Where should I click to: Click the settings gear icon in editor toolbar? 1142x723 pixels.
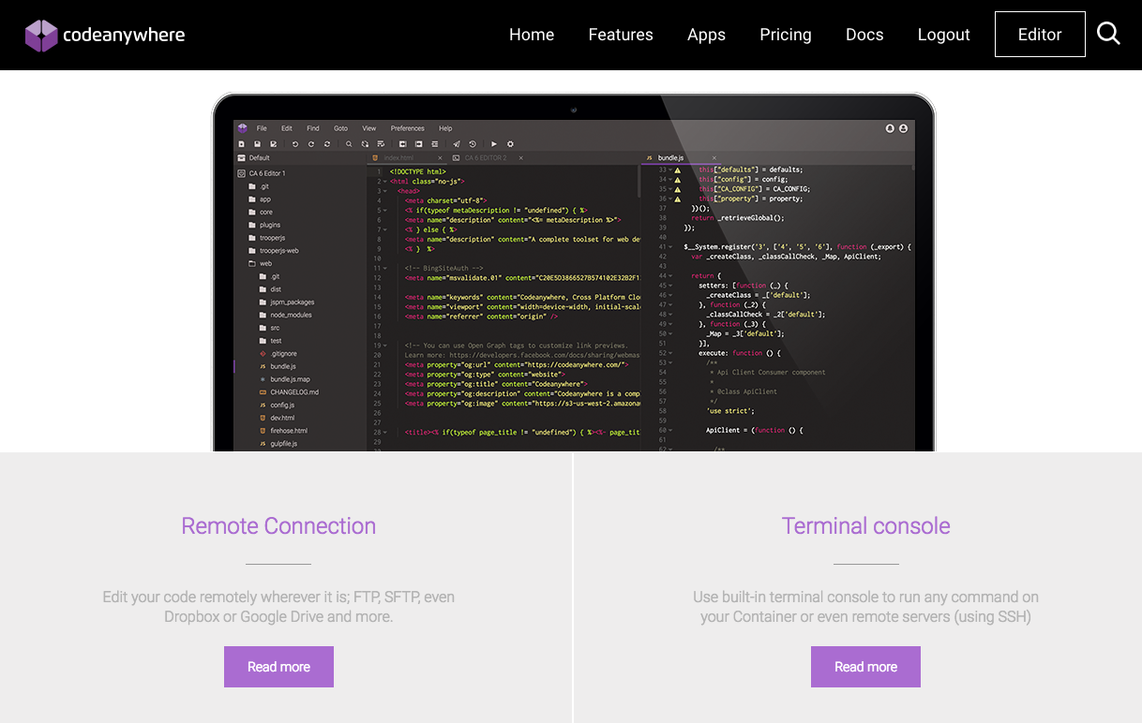(x=510, y=144)
